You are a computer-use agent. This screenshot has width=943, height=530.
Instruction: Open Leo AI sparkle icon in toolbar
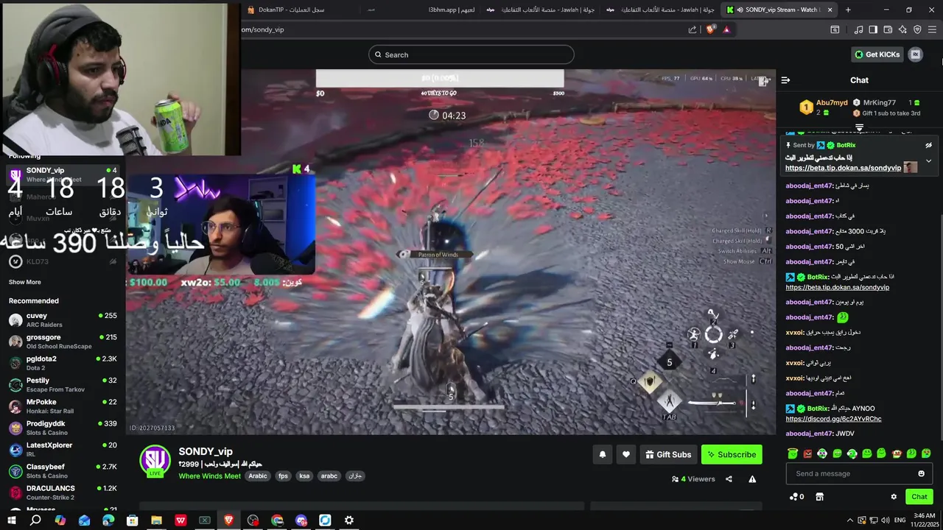click(x=902, y=29)
